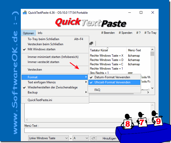Select row 'Rechte Windows Taste + X'

120,56
